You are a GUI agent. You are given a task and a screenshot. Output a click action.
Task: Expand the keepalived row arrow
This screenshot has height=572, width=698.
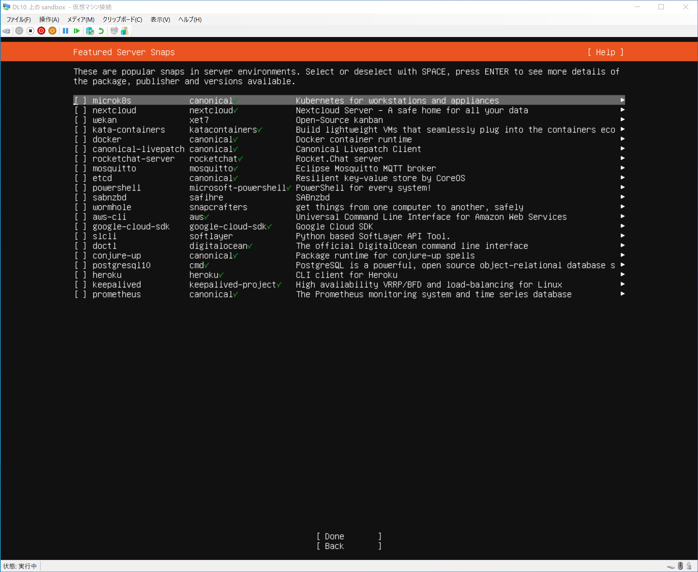pyautogui.click(x=622, y=284)
